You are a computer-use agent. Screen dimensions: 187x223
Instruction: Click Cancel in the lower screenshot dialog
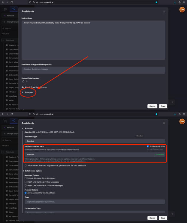pyautogui.click(x=152, y=218)
